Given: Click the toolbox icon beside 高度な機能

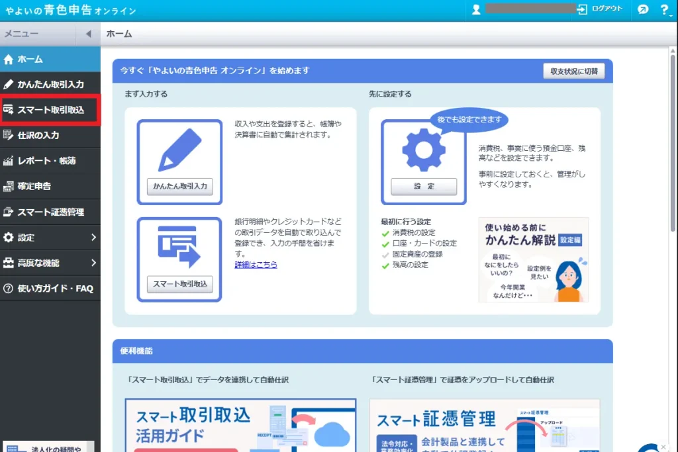Looking at the screenshot, I should click(8, 263).
